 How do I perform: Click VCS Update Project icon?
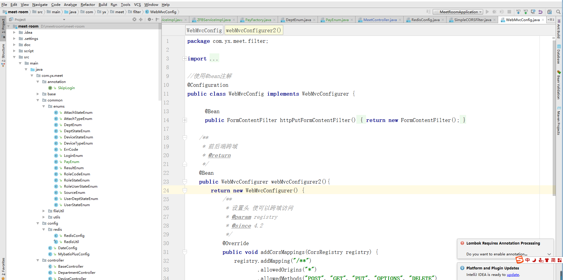(x=518, y=12)
